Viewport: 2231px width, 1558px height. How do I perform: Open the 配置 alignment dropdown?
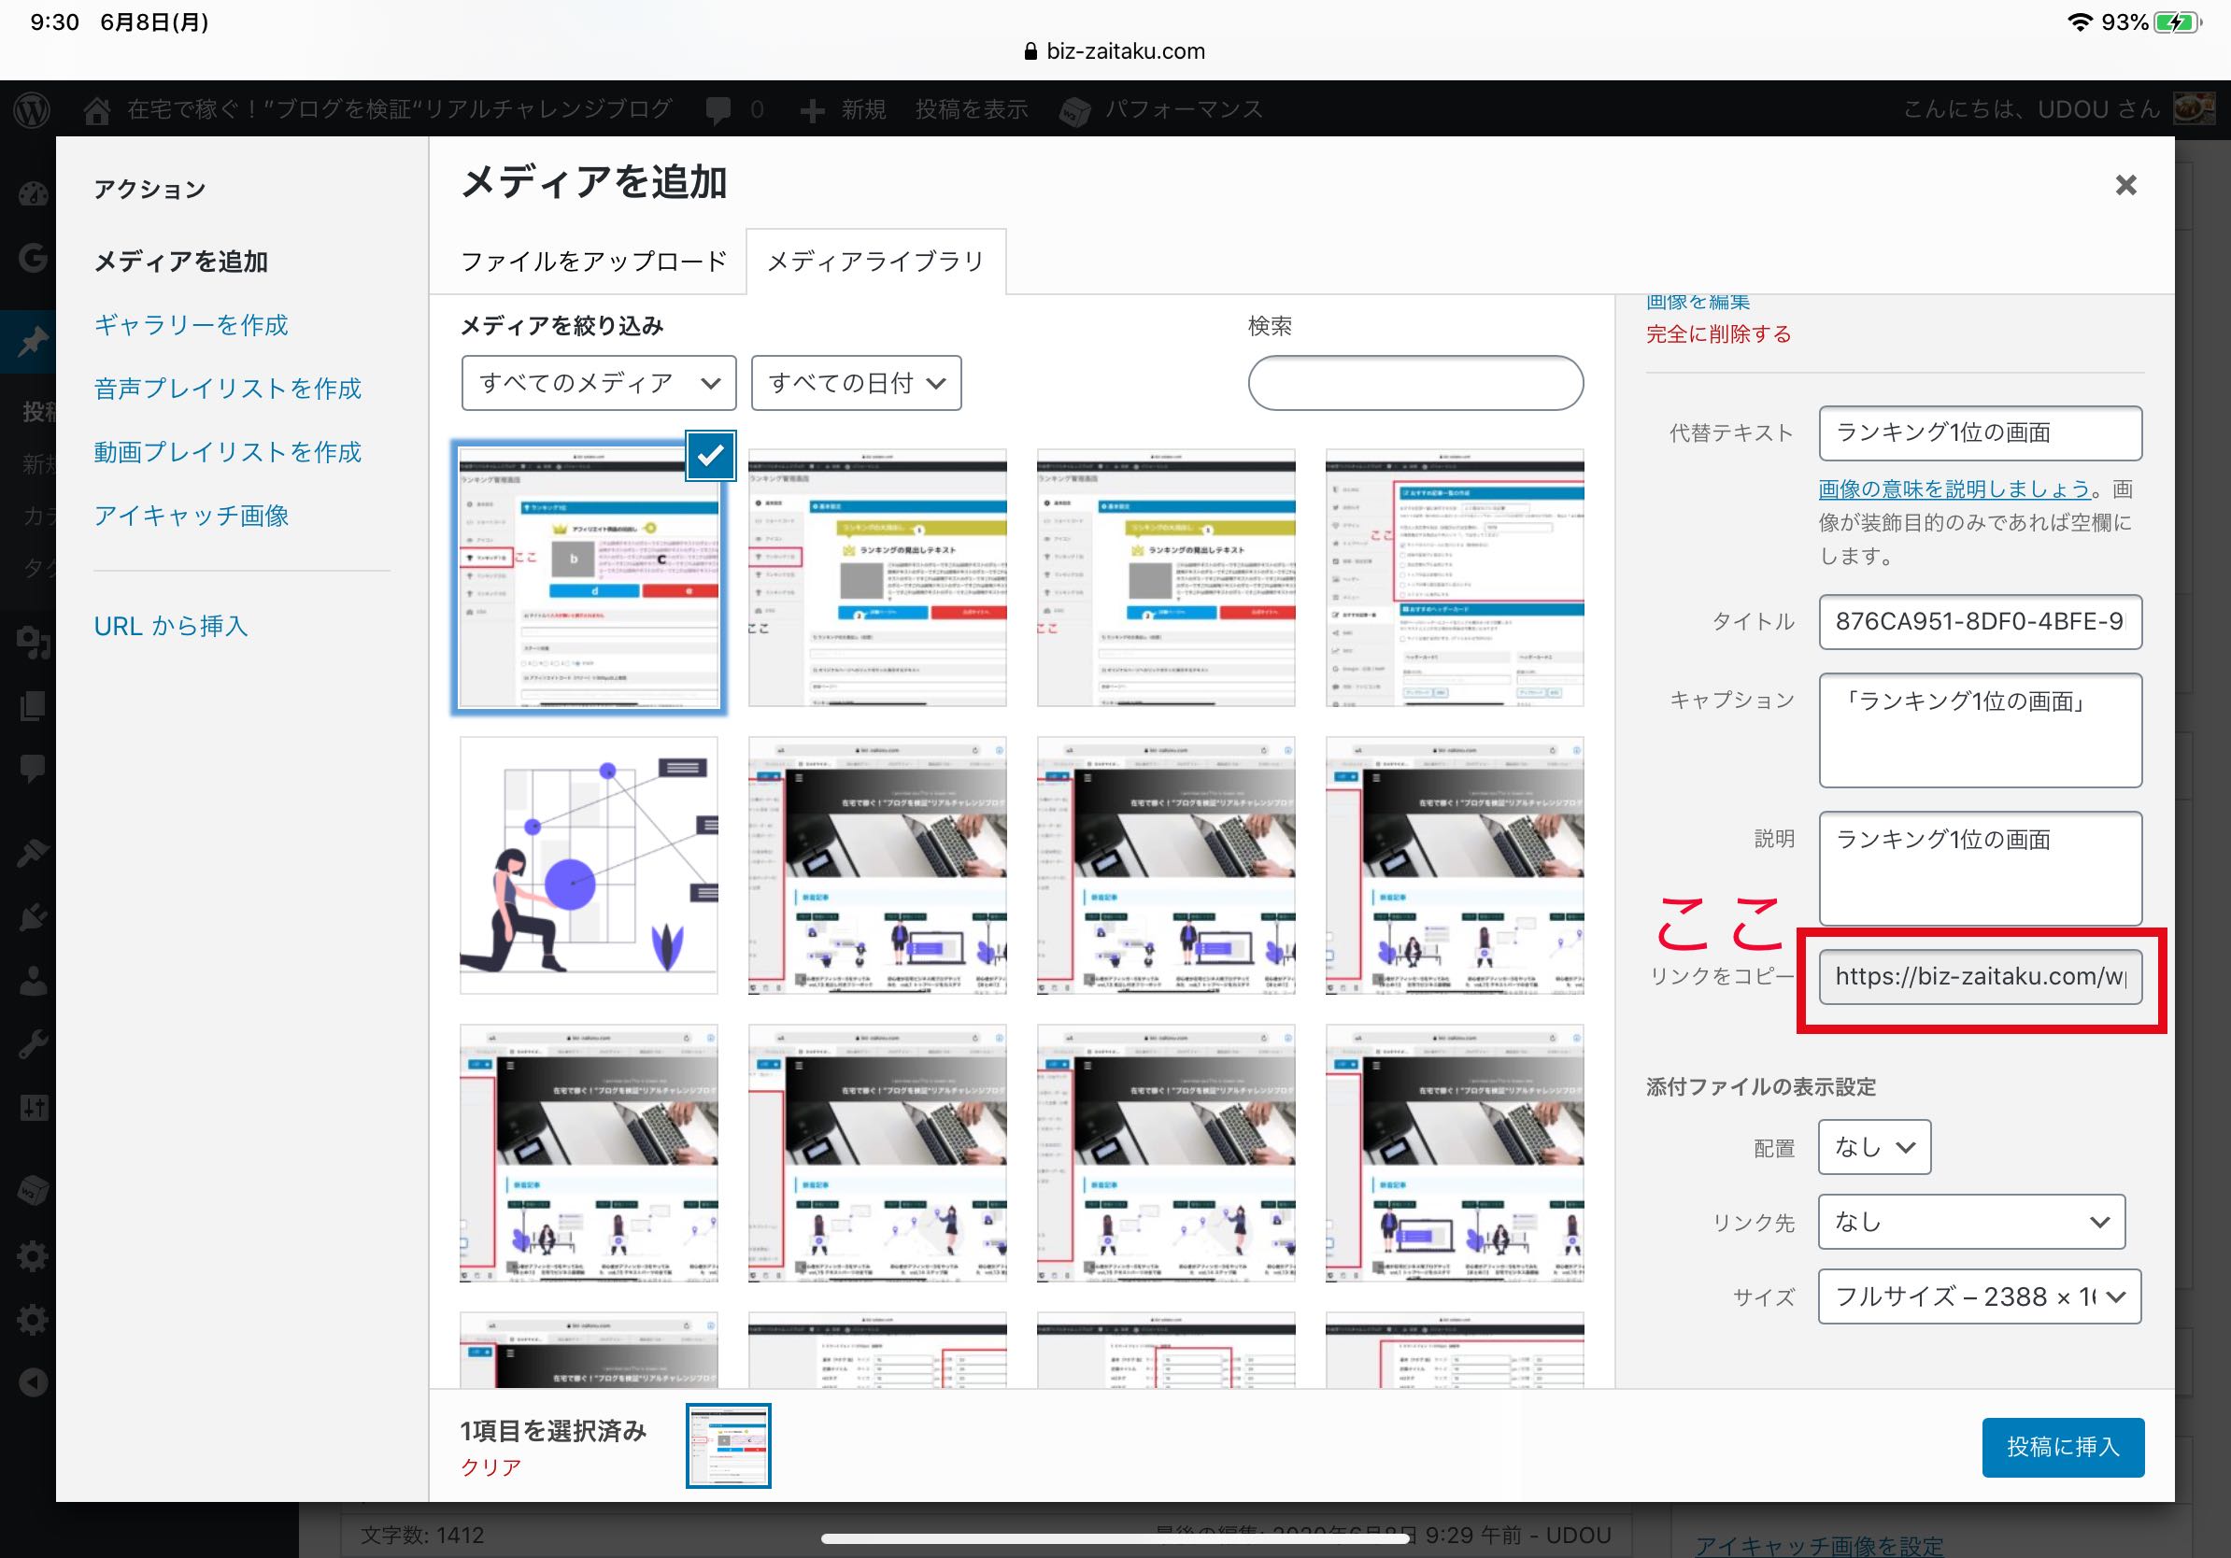point(1874,1147)
